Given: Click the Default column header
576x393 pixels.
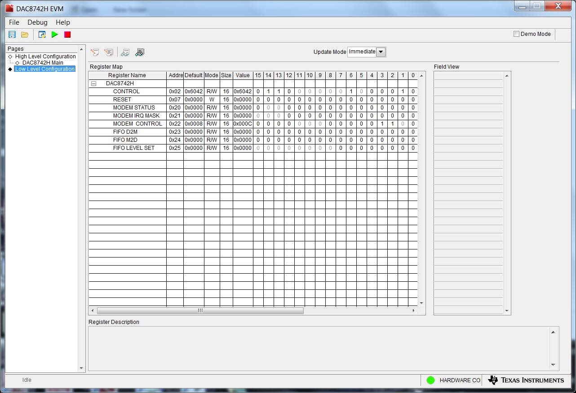Looking at the screenshot, I should (194, 75).
